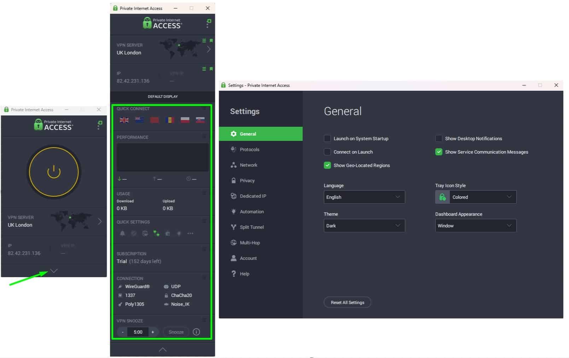Click the drag handle icon on the IP tile

pyautogui.click(x=204, y=69)
